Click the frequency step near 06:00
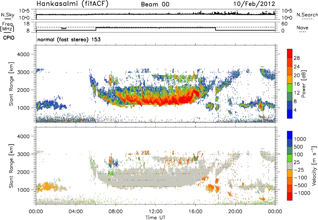 96,29
